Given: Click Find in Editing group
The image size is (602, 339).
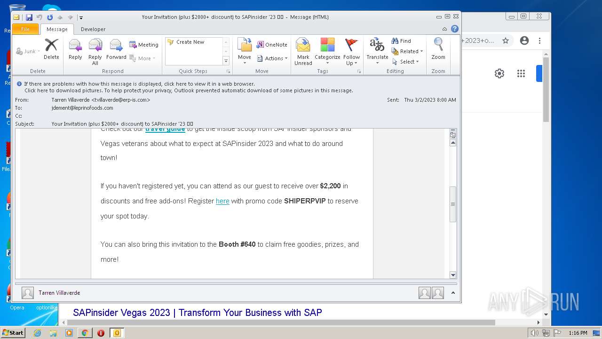Looking at the screenshot, I should pos(401,41).
